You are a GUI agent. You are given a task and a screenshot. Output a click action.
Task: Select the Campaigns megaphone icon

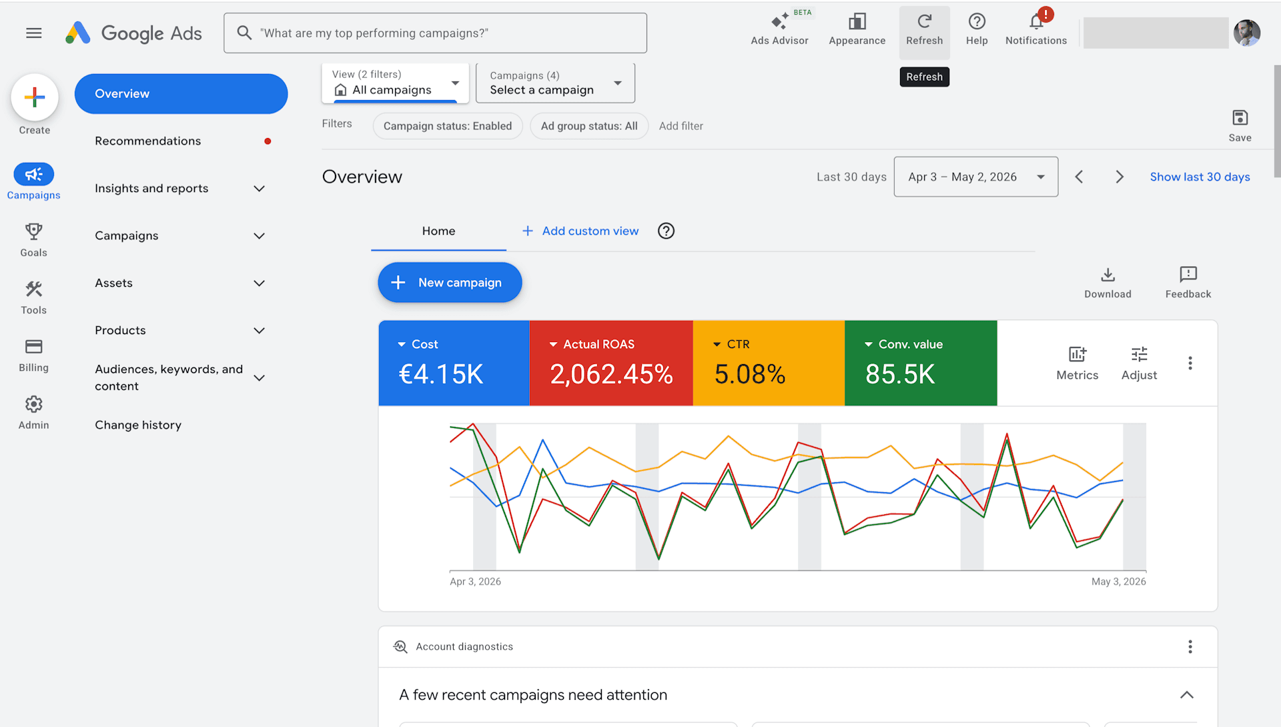pyautogui.click(x=34, y=175)
